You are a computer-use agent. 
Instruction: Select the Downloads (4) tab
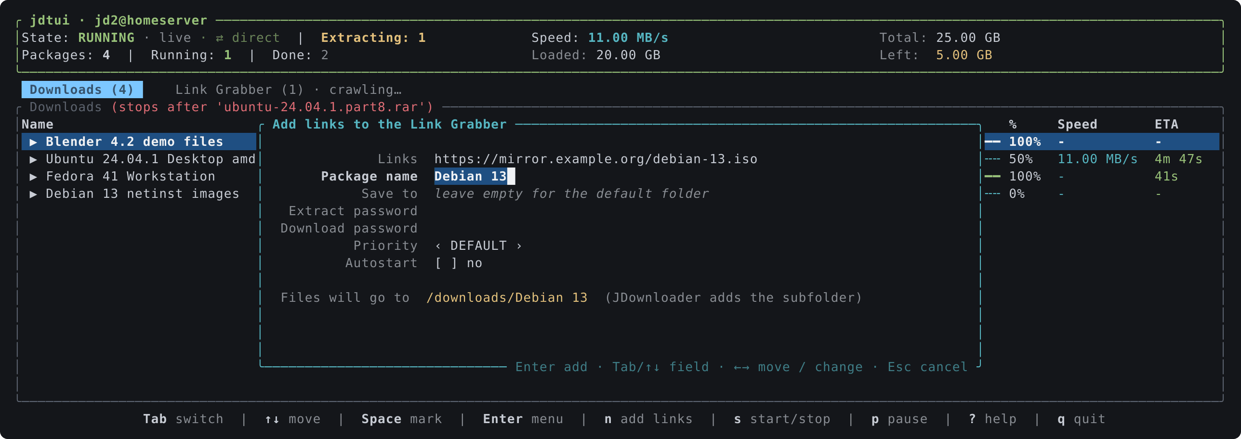click(x=82, y=90)
